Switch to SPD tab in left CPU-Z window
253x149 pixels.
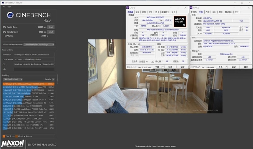pyautogui.click(x=151, y=12)
